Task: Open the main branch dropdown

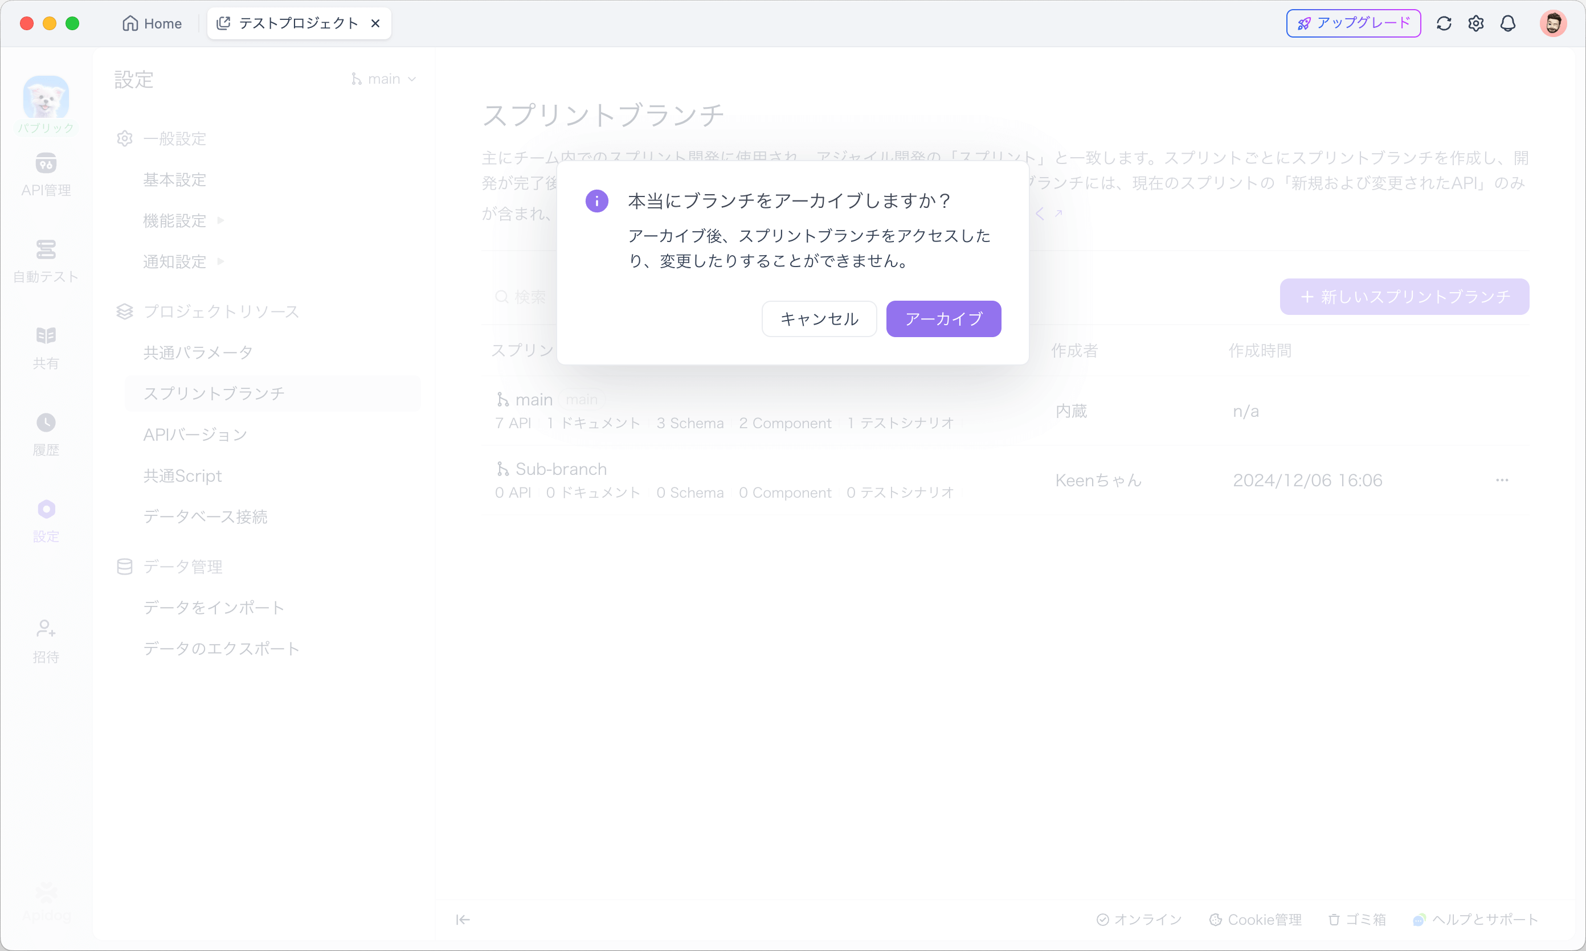Action: 383,79
